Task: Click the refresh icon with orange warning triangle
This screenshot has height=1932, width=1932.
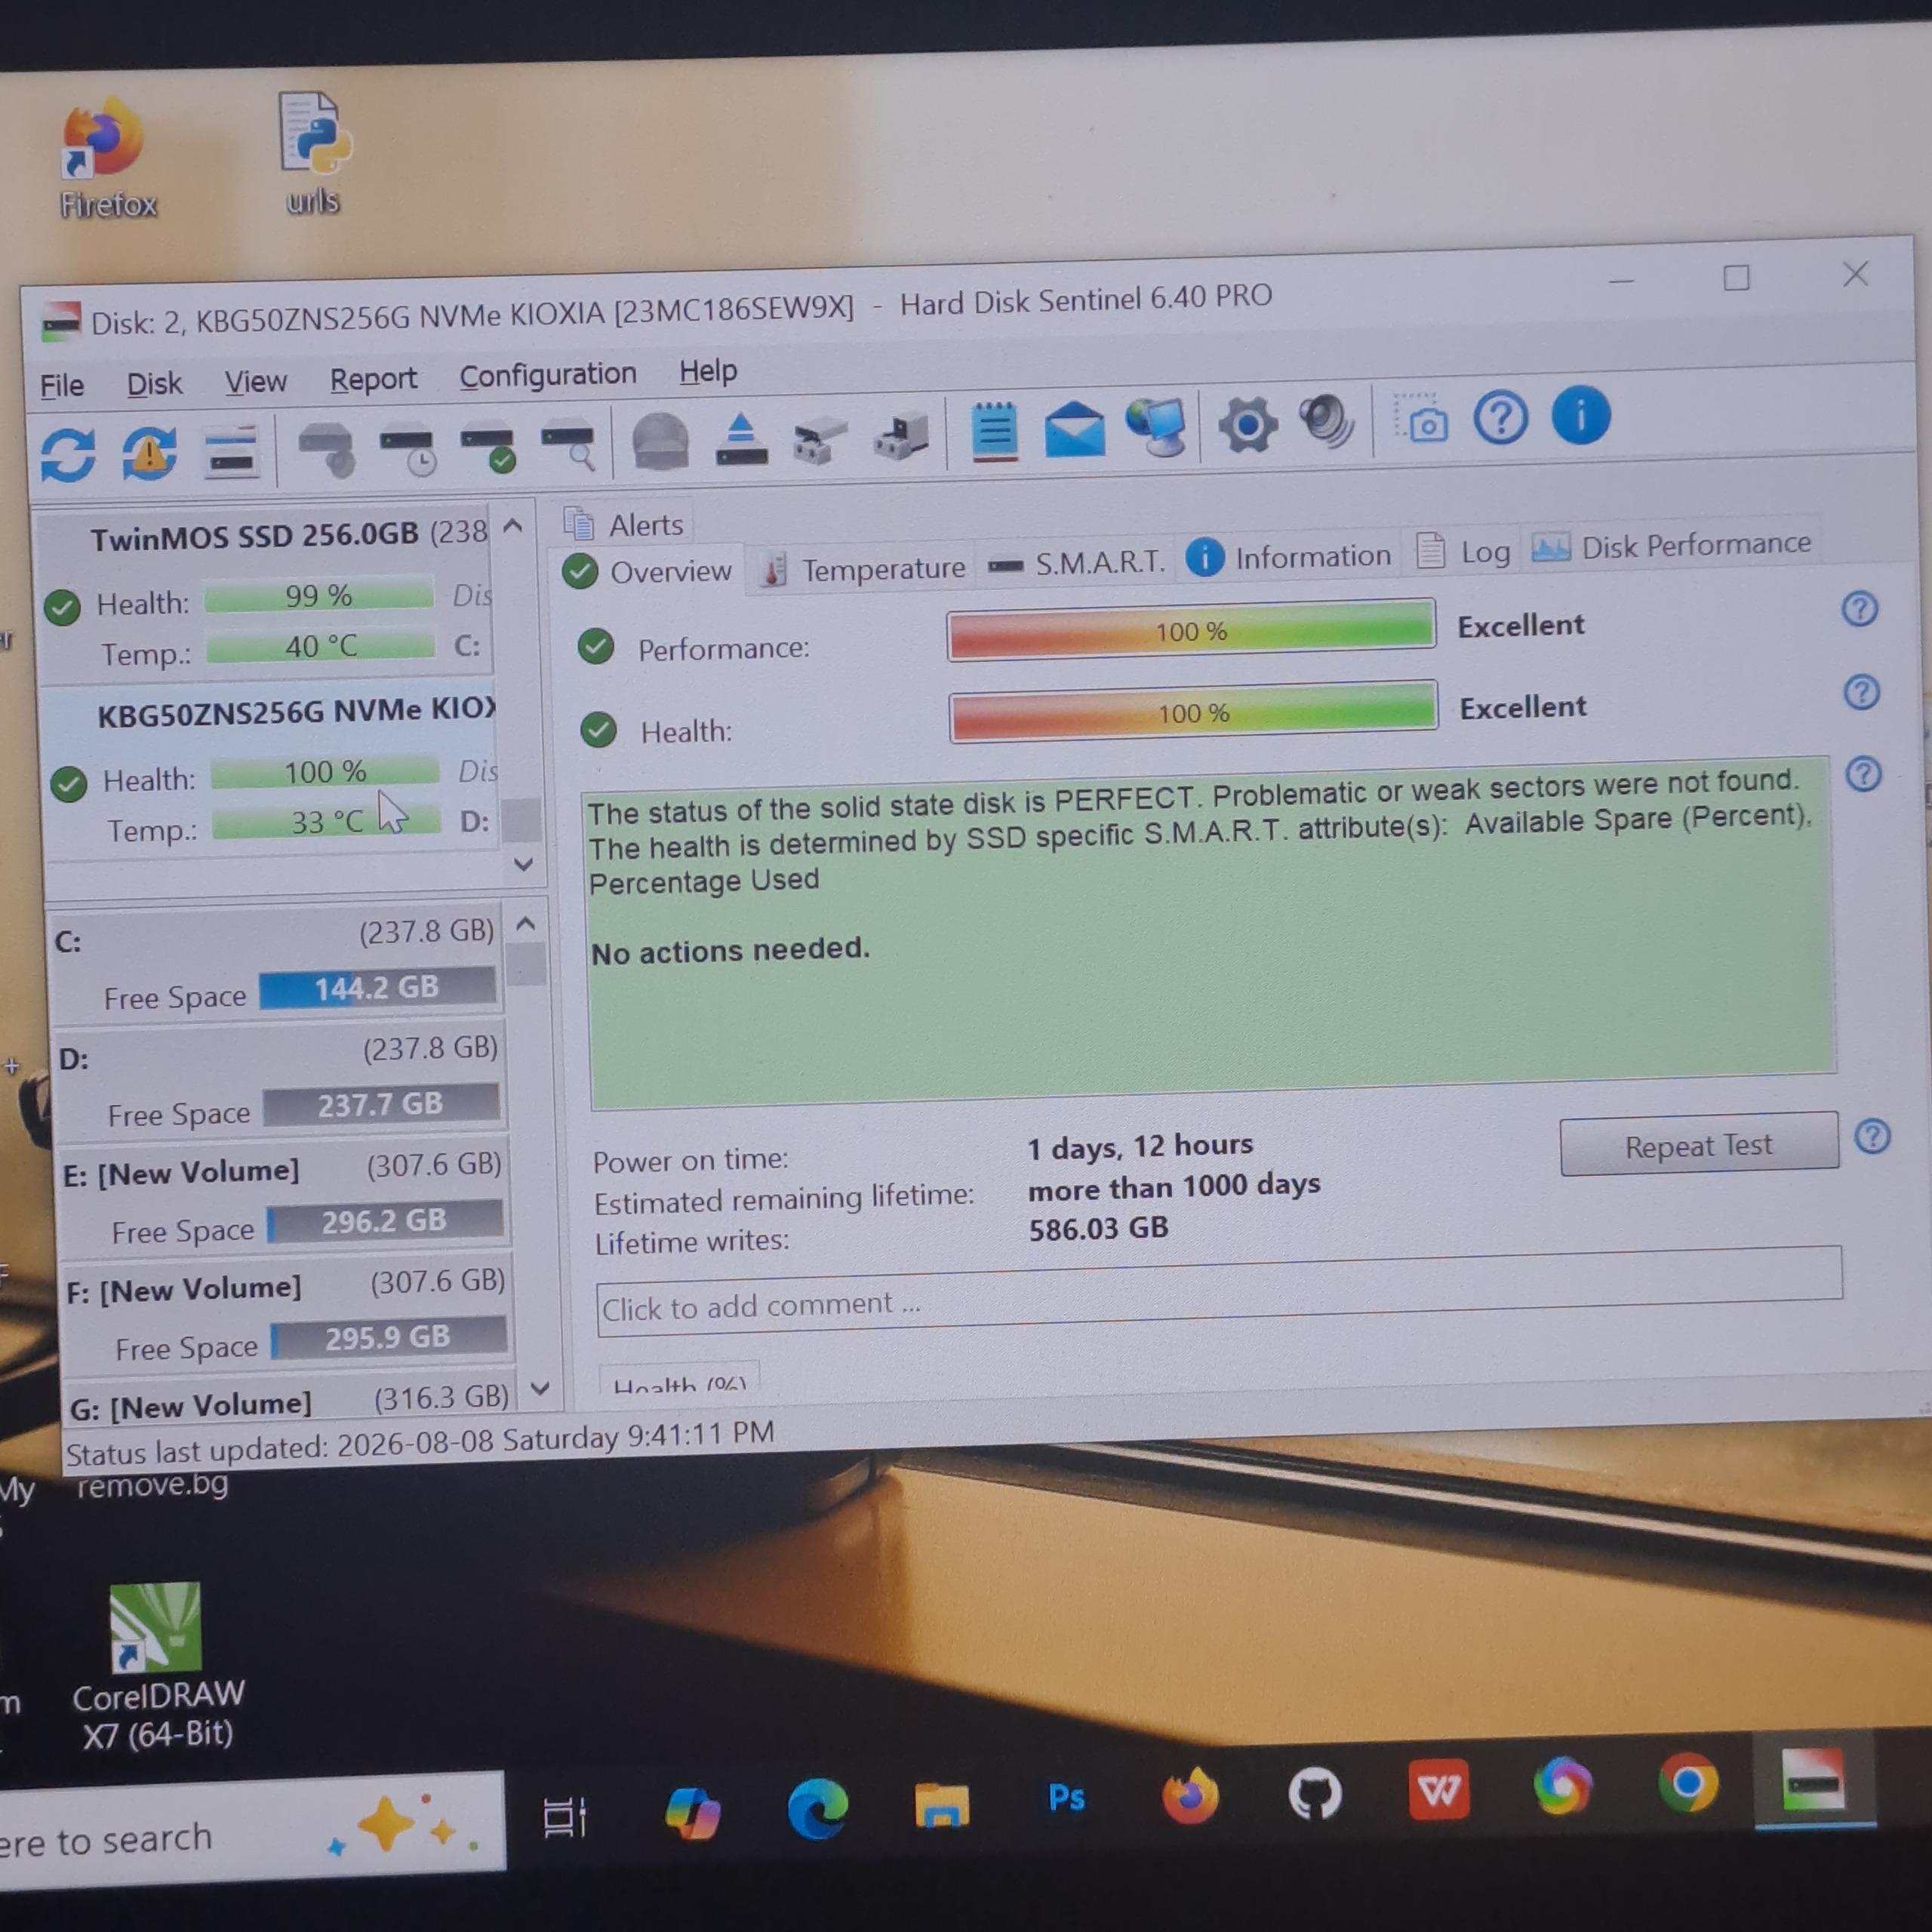Action: [149, 453]
